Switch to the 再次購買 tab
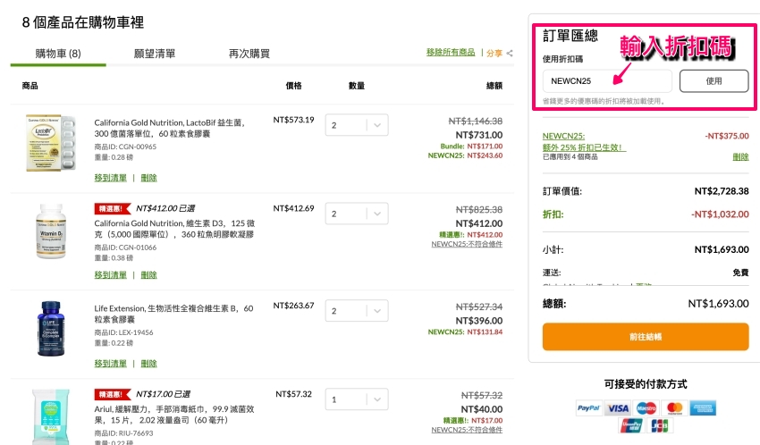 pos(249,54)
